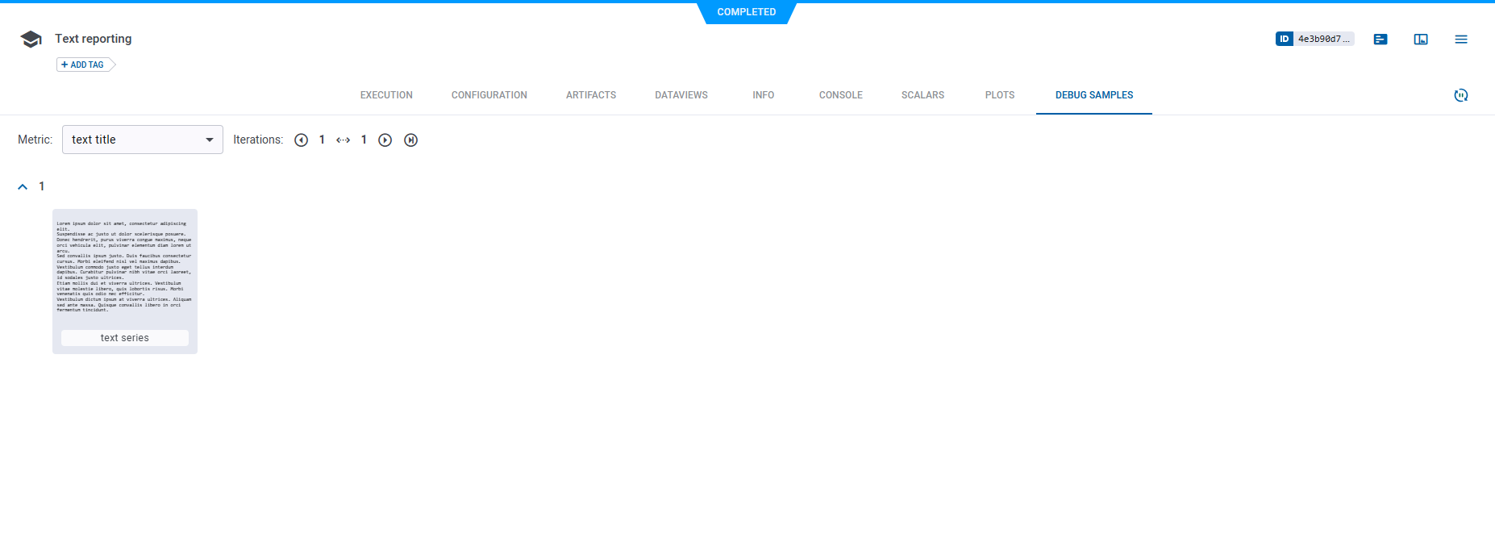Open the Artifacts tab
The height and width of the screenshot is (534, 1495).
(590, 95)
